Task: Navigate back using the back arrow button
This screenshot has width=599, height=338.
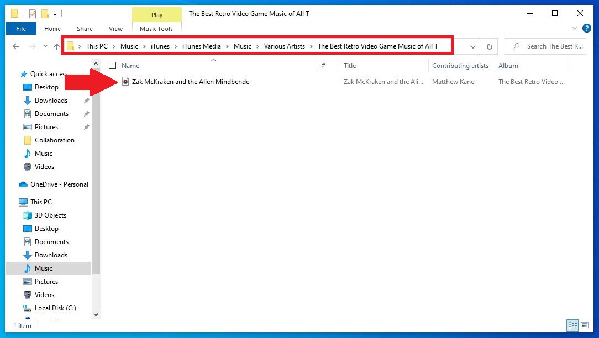Action: point(16,46)
